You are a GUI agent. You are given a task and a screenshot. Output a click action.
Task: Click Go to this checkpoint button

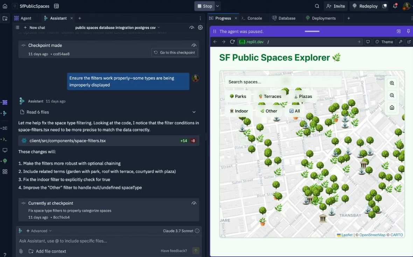[174, 52]
